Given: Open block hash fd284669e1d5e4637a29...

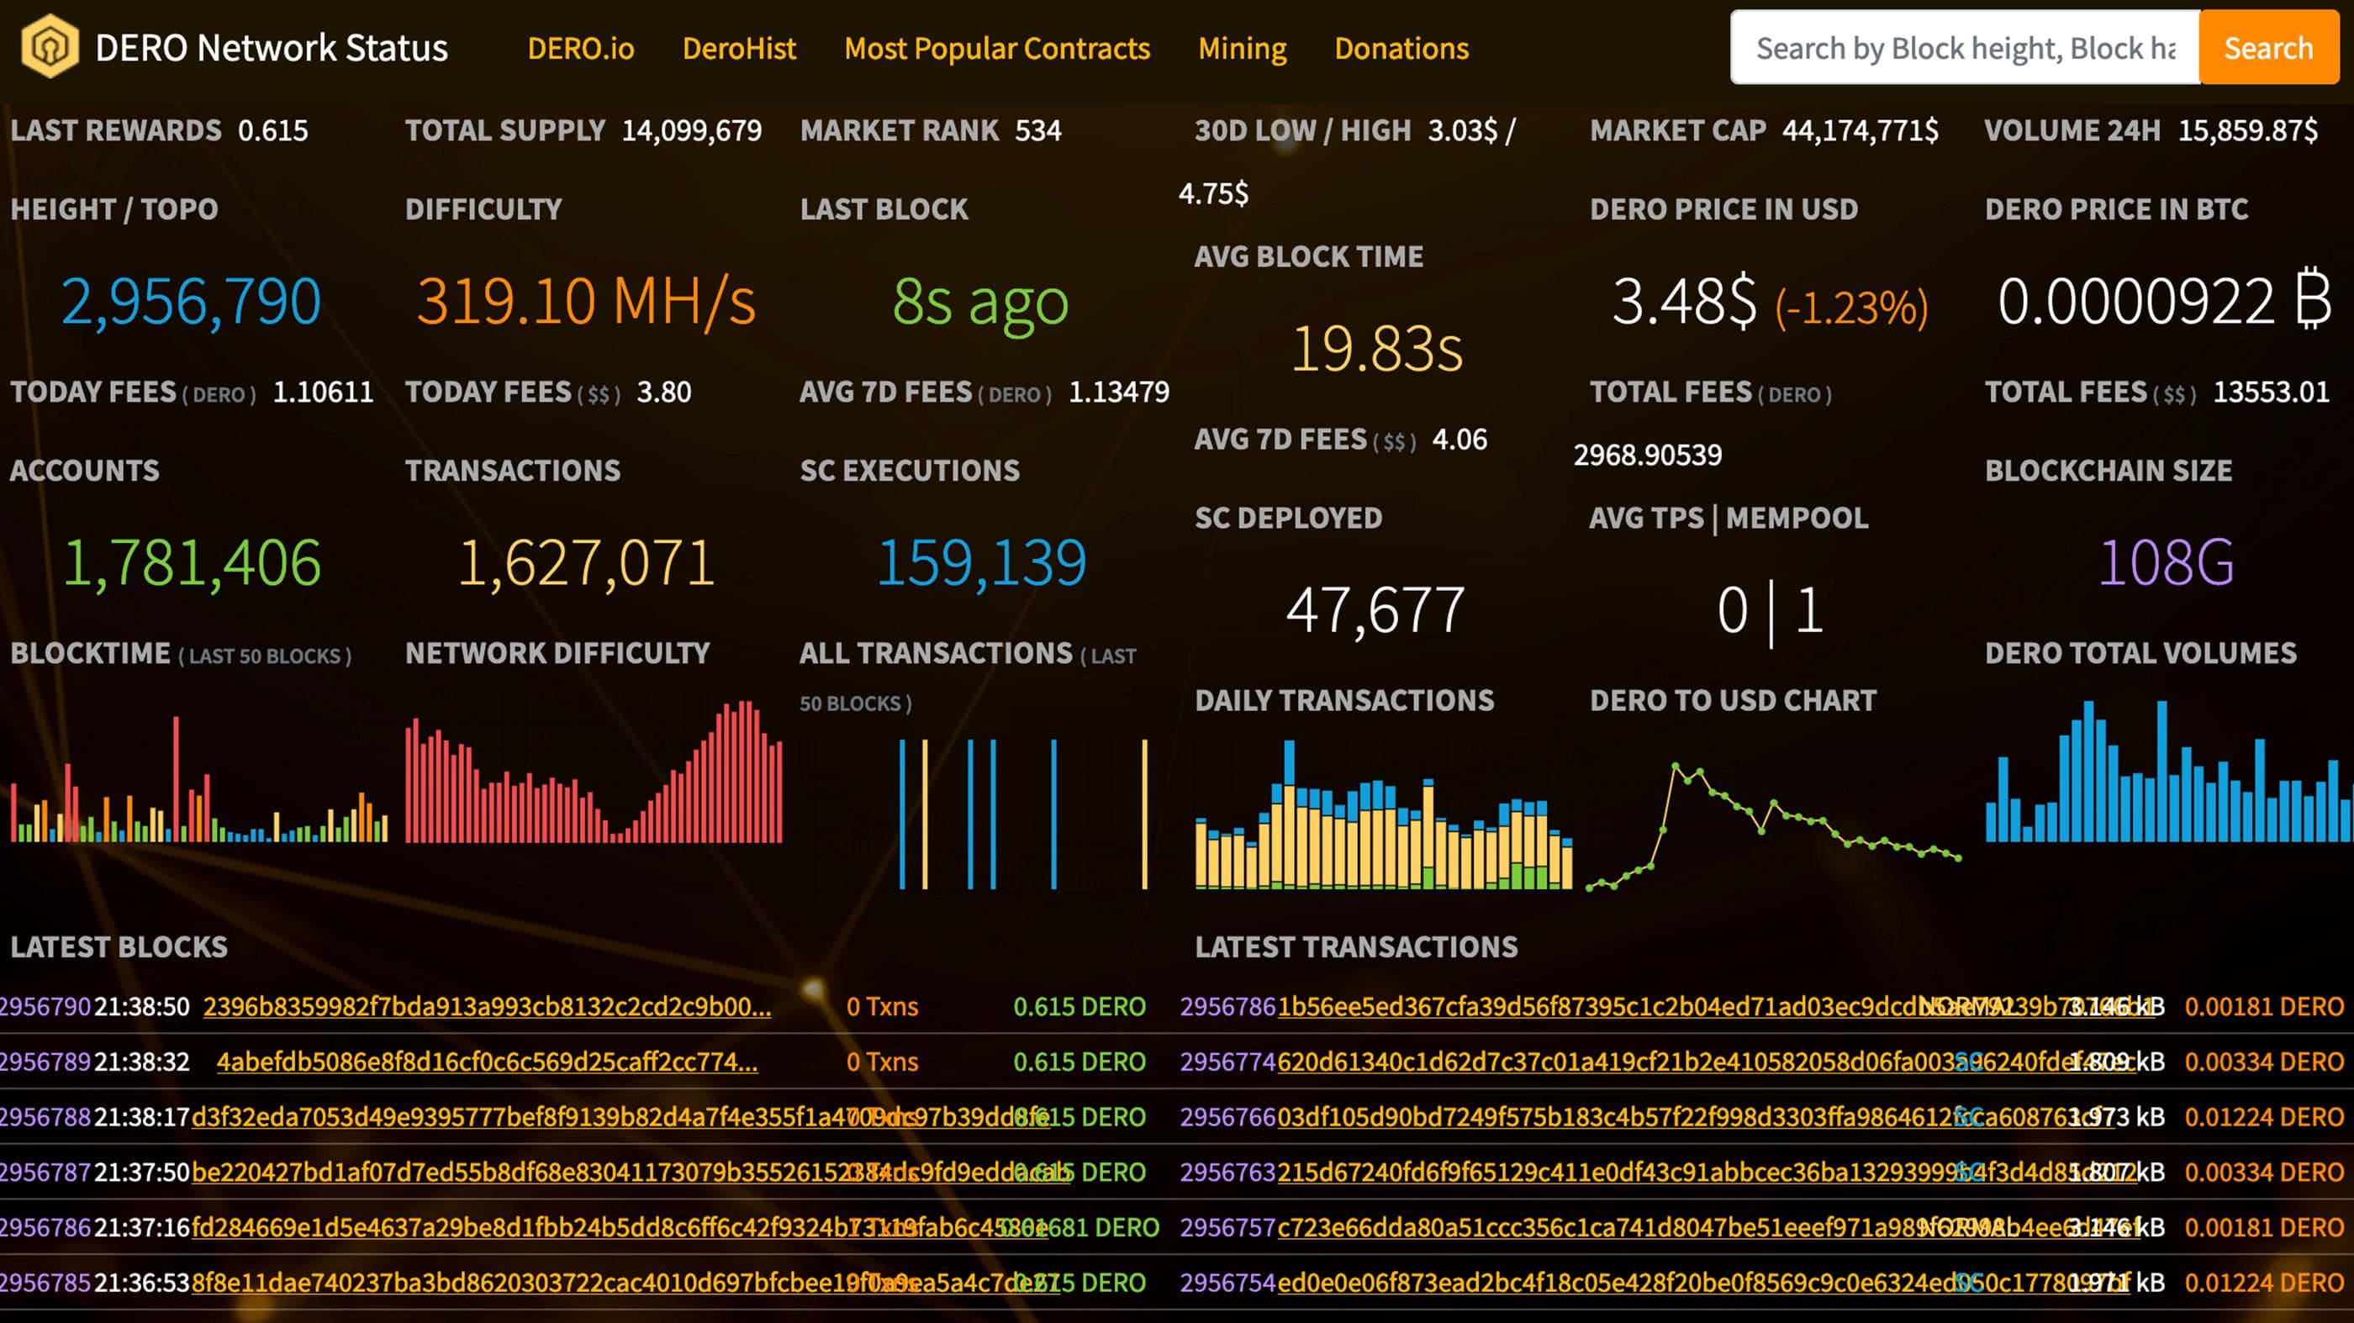Looking at the screenshot, I should coord(620,1227).
